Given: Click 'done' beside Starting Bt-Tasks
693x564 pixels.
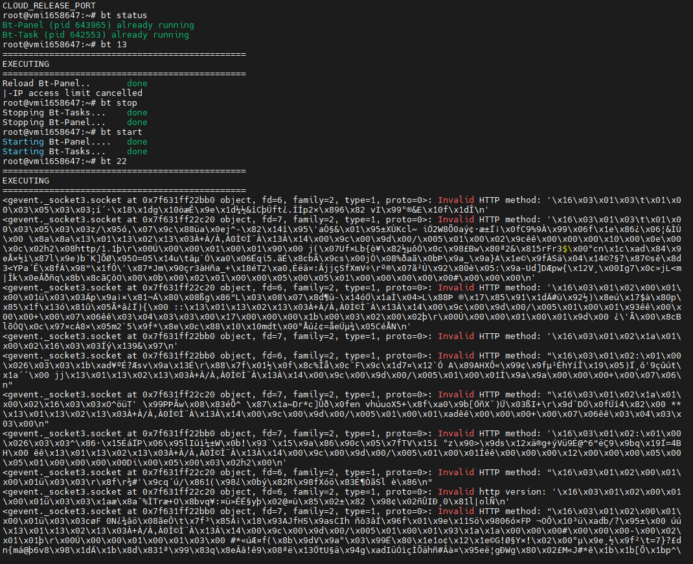Looking at the screenshot, I should point(137,152).
